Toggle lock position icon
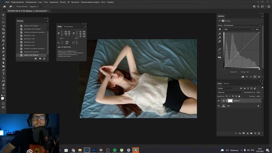This screenshot has width=272, height=153. click(x=233, y=96)
